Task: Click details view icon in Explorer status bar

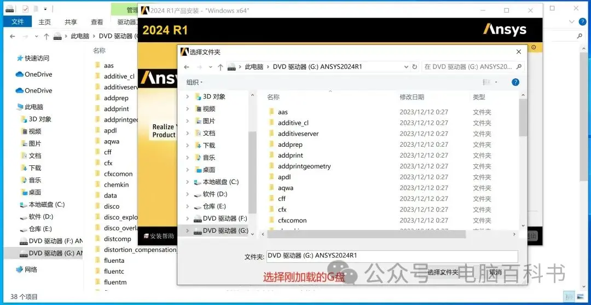Action: point(569,297)
